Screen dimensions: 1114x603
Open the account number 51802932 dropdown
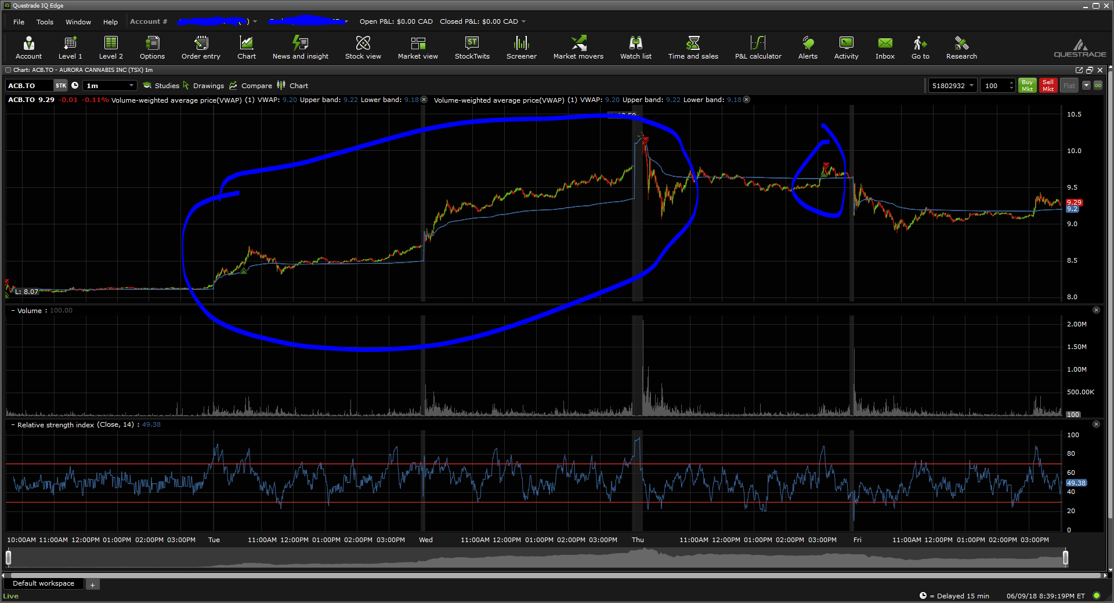(x=953, y=85)
